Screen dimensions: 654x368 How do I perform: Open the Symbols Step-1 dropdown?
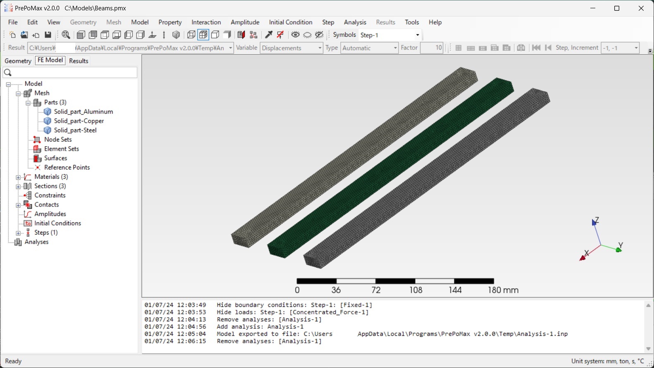418,35
